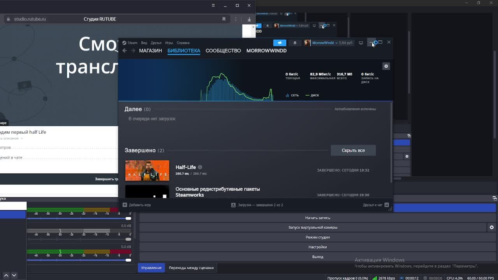Click Пропуск кадров status in OBS

click(347, 278)
